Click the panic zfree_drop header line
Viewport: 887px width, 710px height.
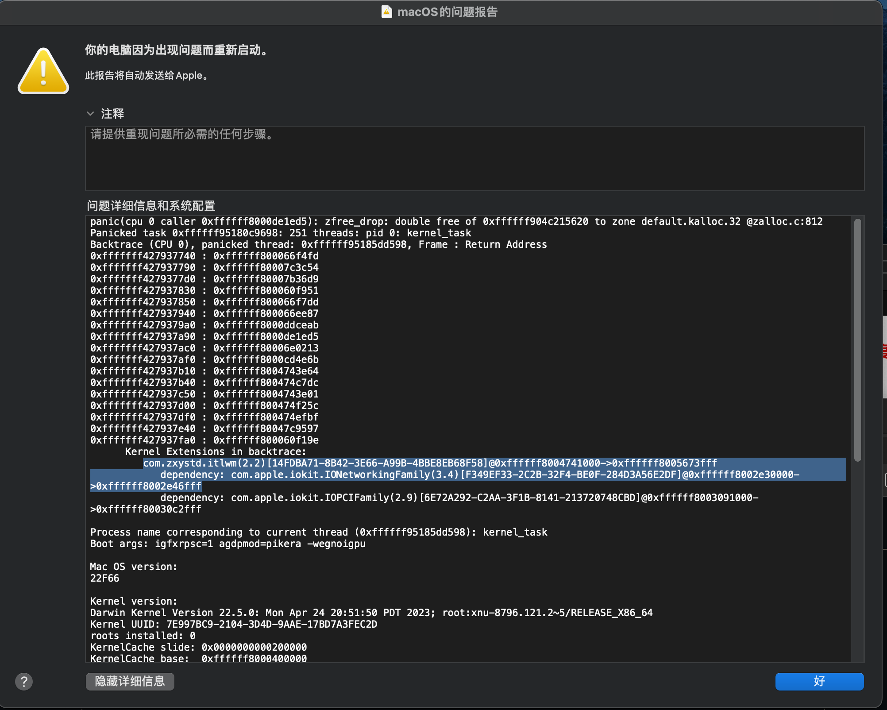(456, 221)
